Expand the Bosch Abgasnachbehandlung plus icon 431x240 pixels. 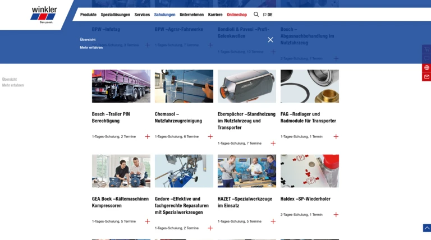click(336, 58)
